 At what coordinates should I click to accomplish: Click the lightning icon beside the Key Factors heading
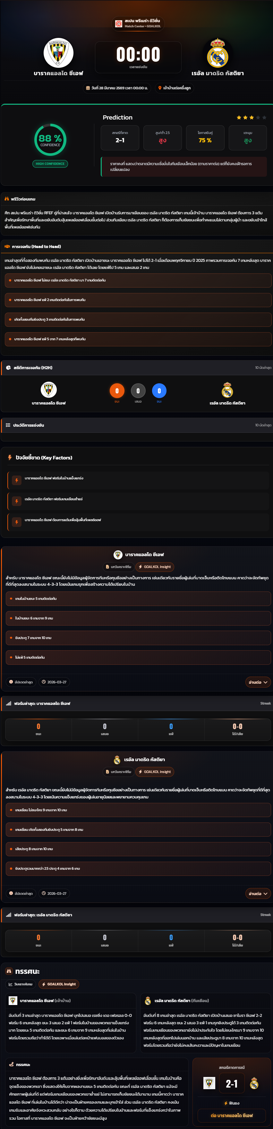(10, 458)
